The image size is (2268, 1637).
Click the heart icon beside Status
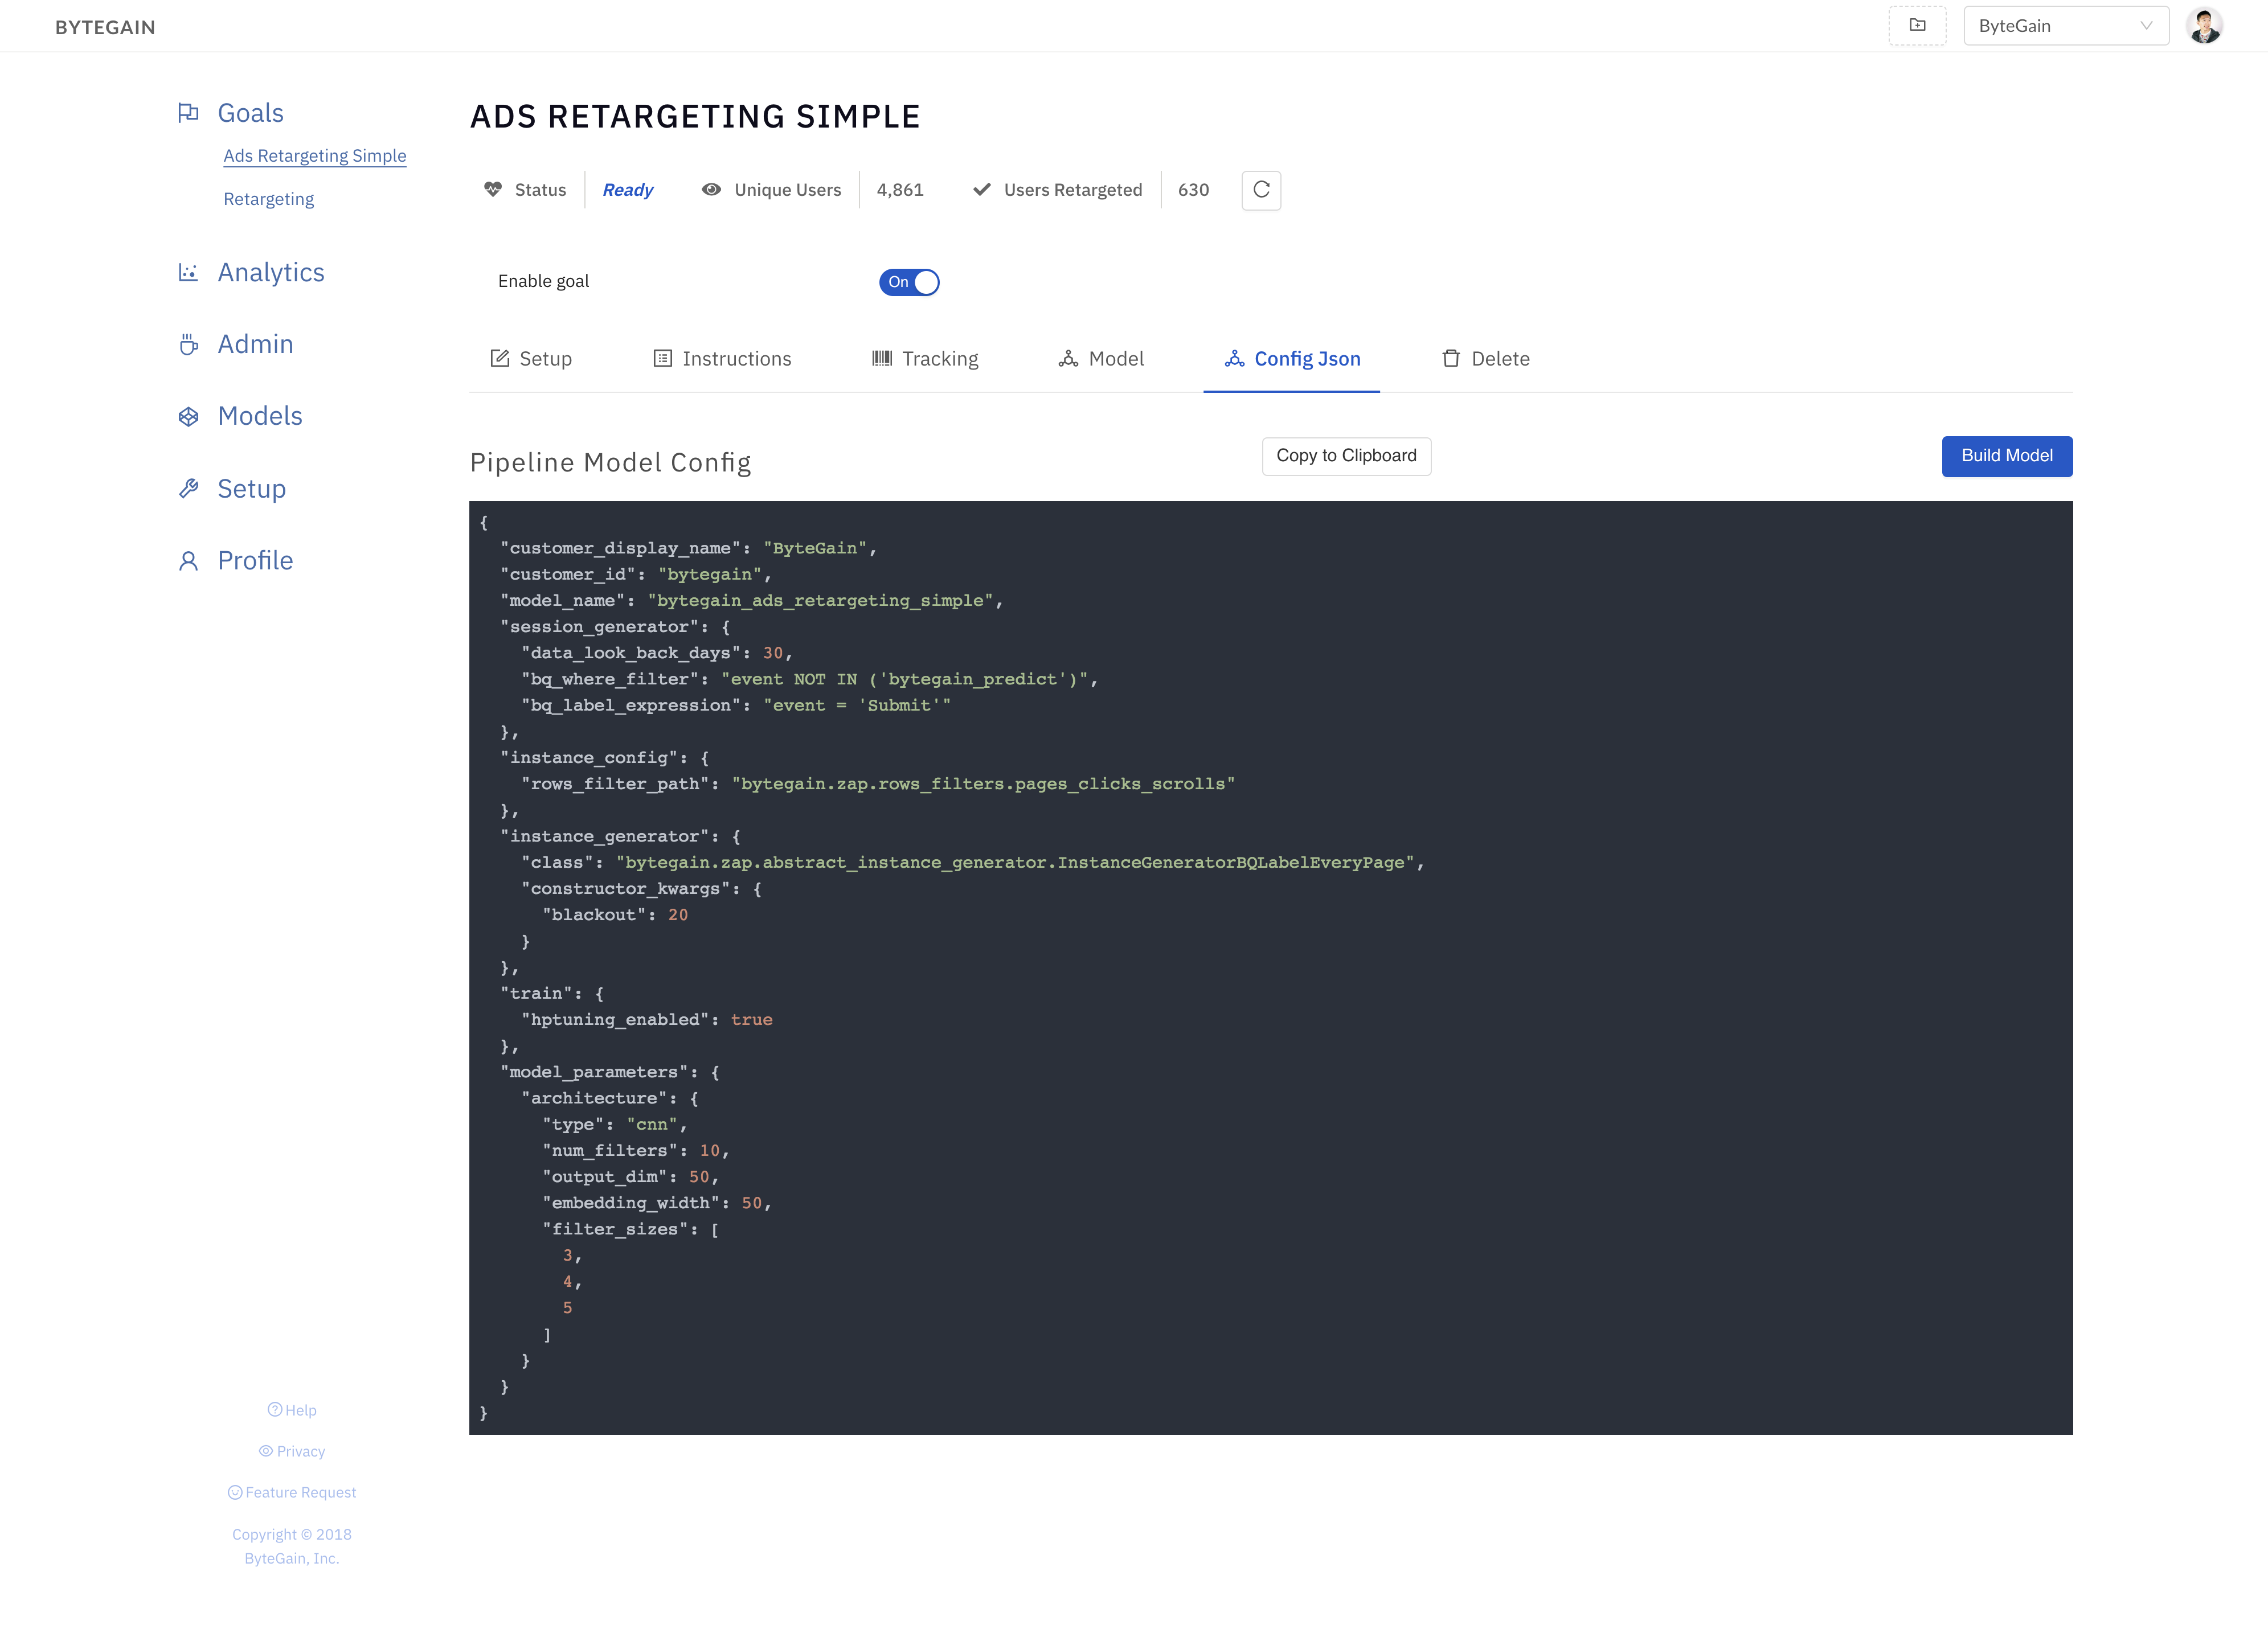coord(492,189)
